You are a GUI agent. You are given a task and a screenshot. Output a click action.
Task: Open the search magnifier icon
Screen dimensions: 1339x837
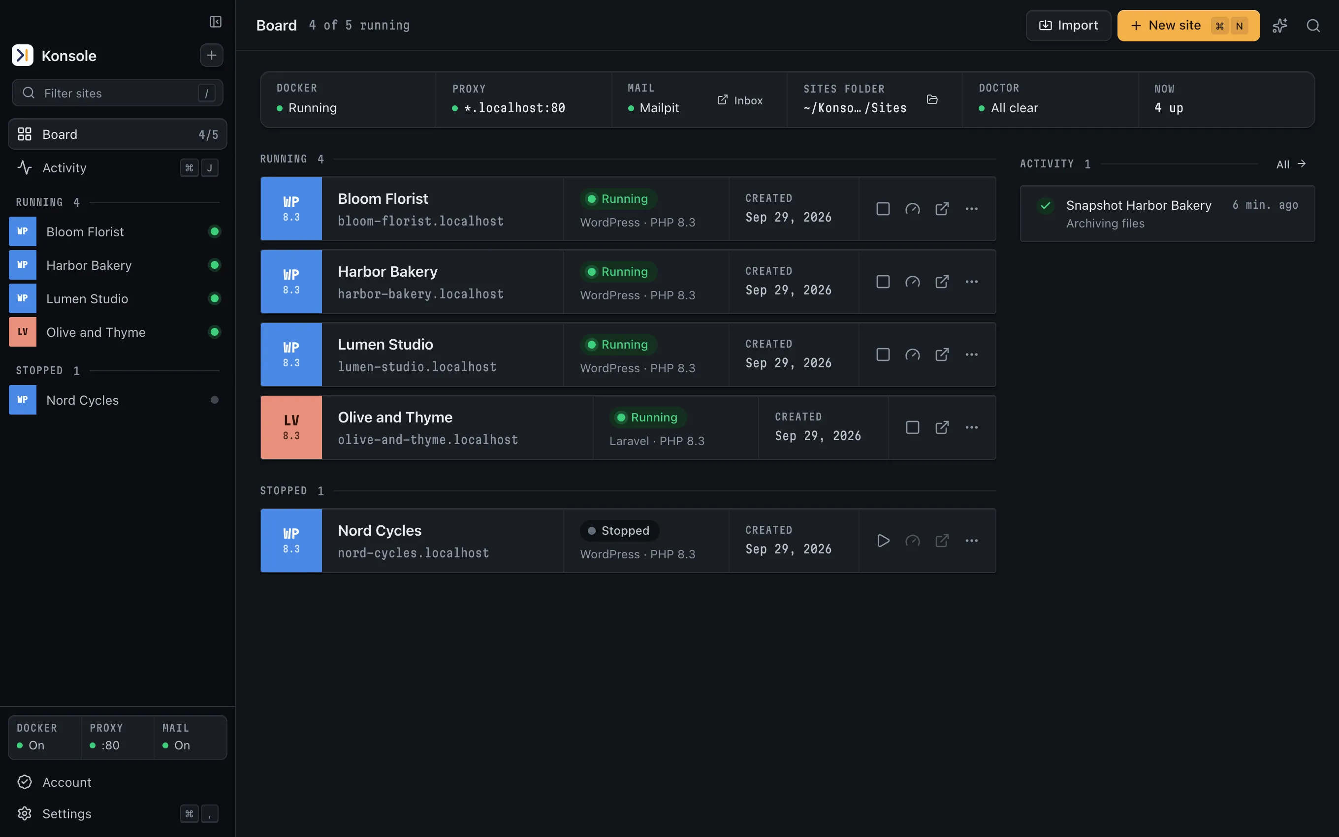click(1313, 26)
